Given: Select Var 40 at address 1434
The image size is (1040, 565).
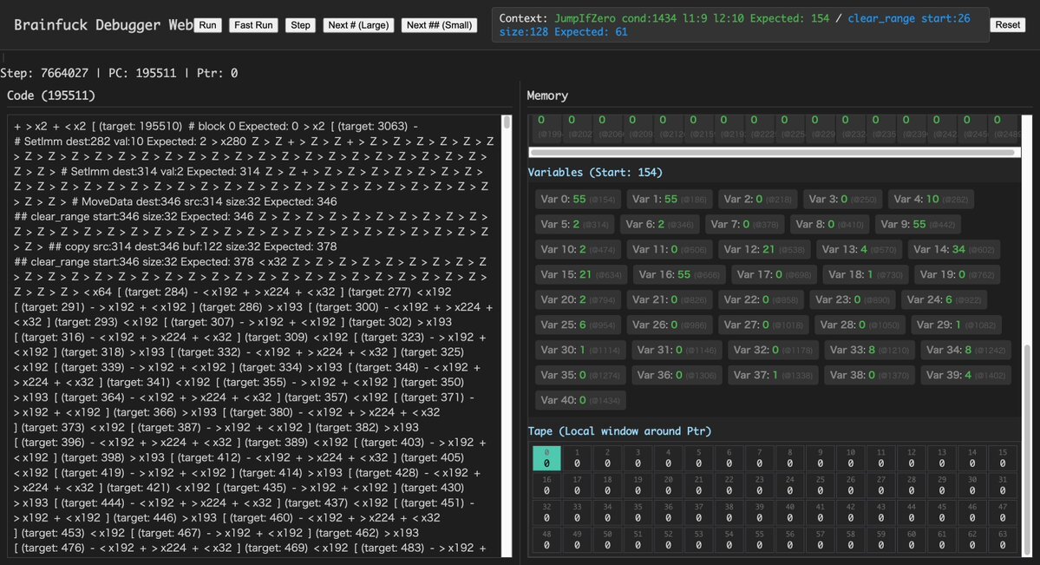Looking at the screenshot, I should (x=579, y=401).
